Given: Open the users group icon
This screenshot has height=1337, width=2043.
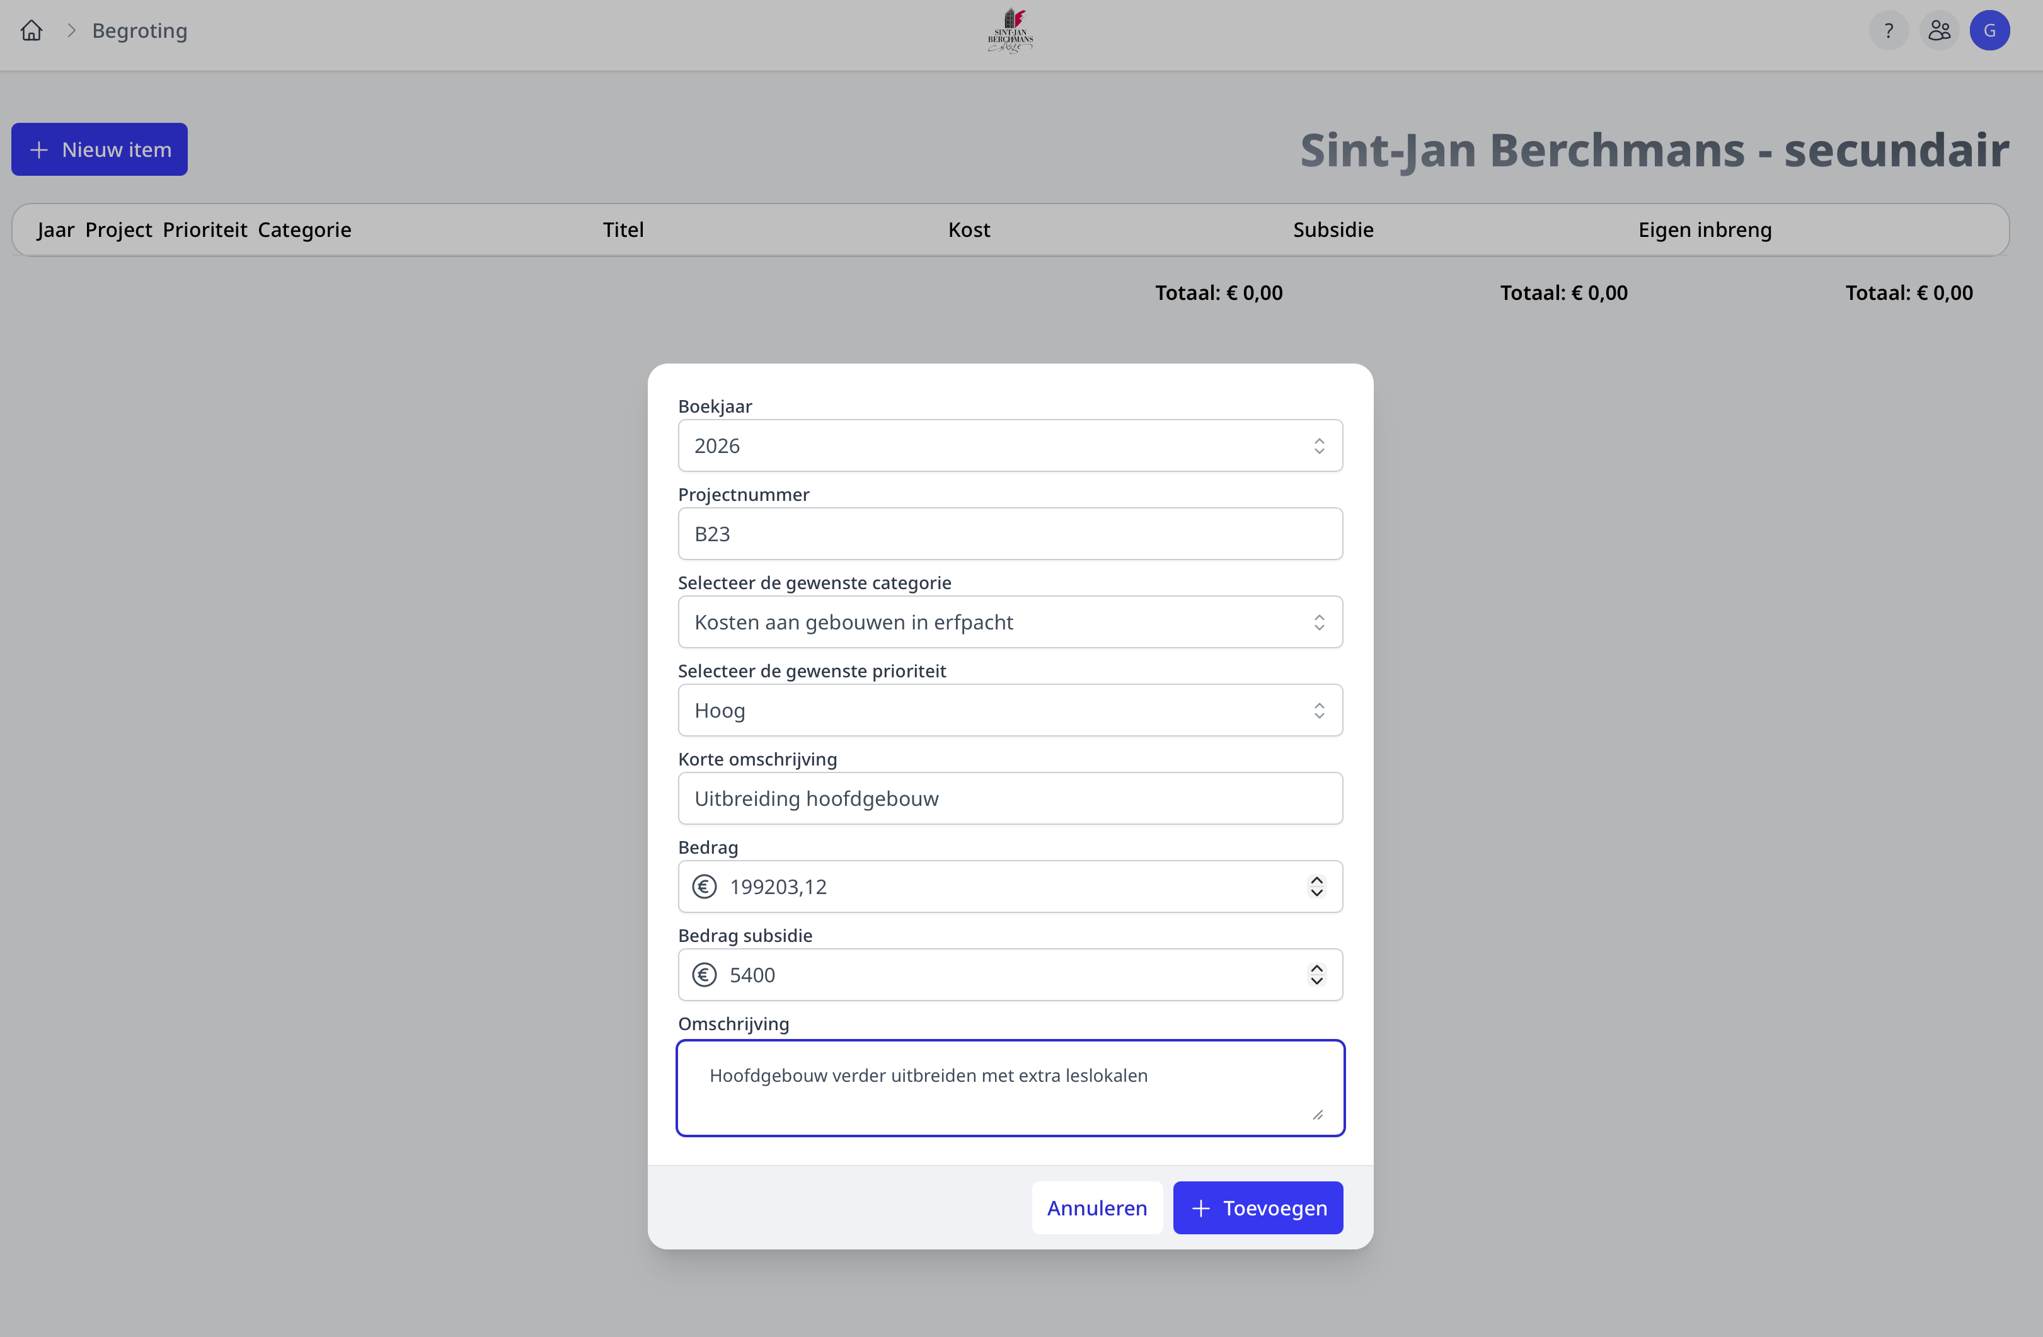Looking at the screenshot, I should coord(1939,31).
